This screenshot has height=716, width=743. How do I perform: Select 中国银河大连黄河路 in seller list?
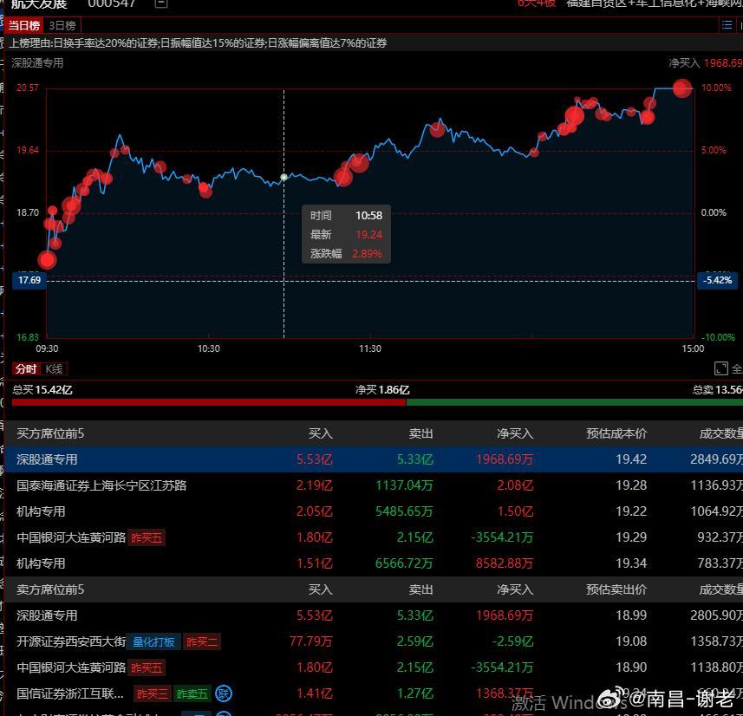point(374,667)
